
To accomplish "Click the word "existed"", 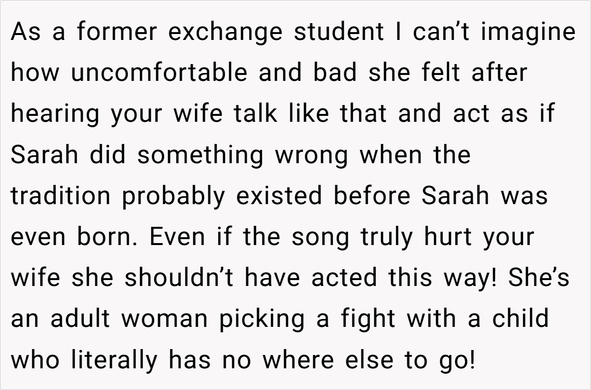I will (280, 196).
